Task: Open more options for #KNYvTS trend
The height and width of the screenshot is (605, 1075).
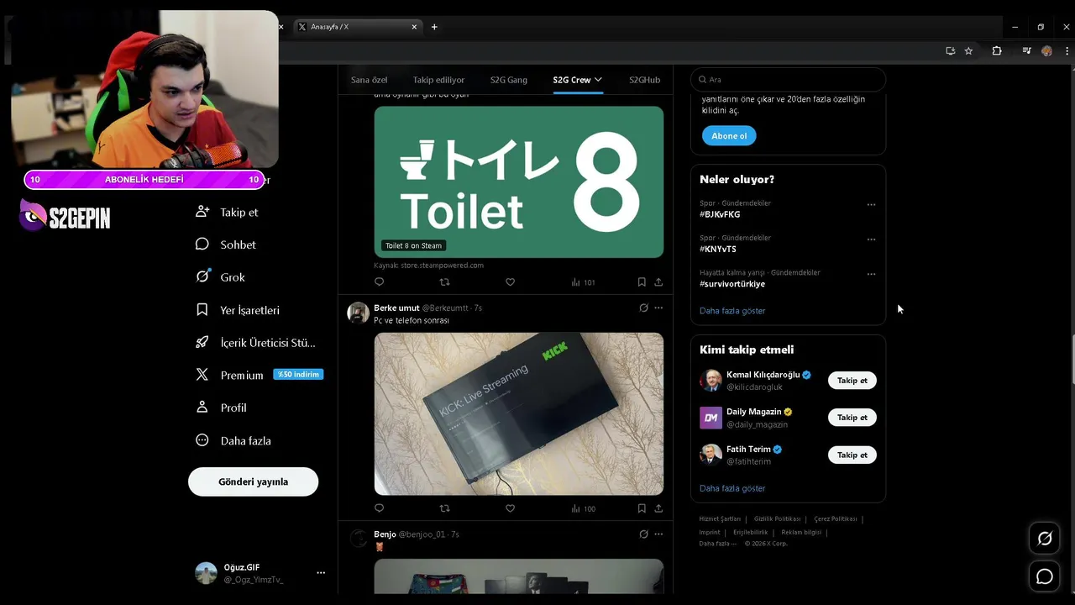Action: click(871, 239)
